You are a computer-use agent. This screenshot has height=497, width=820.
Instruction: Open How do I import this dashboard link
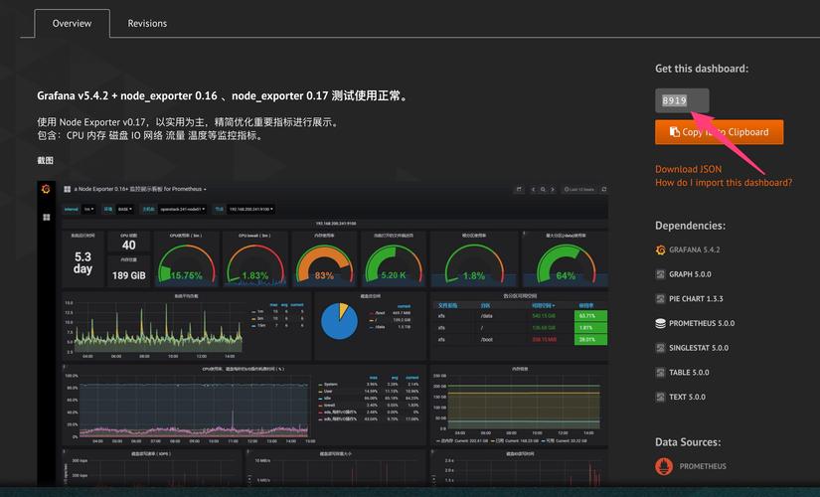pos(724,183)
